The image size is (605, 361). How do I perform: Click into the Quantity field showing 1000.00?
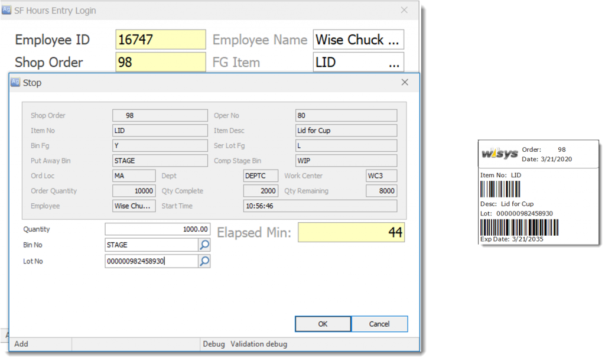(x=157, y=229)
